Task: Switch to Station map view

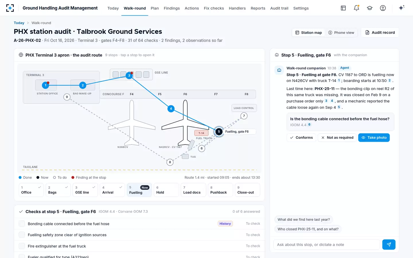Action: click(309, 33)
